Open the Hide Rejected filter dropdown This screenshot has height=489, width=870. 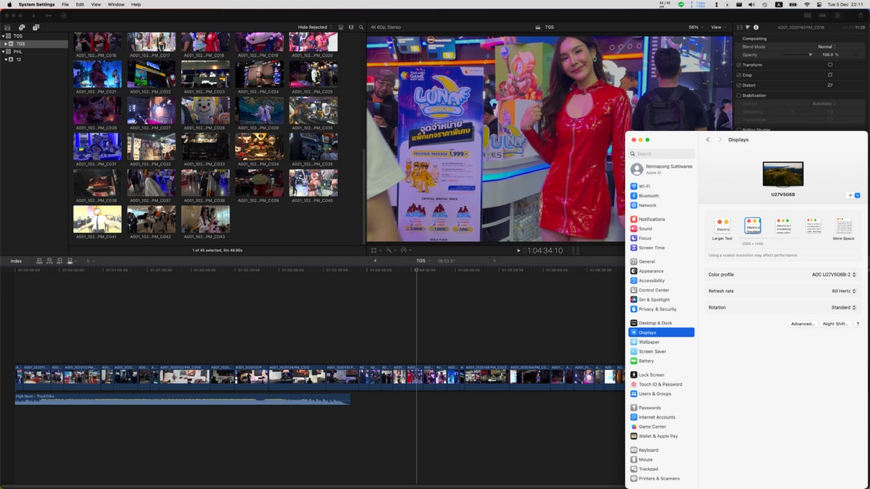(314, 28)
